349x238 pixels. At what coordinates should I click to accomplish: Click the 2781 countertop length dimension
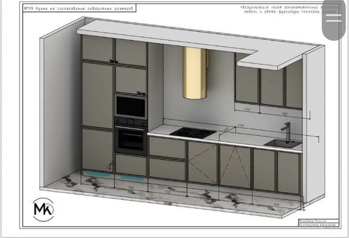(x=241, y=125)
